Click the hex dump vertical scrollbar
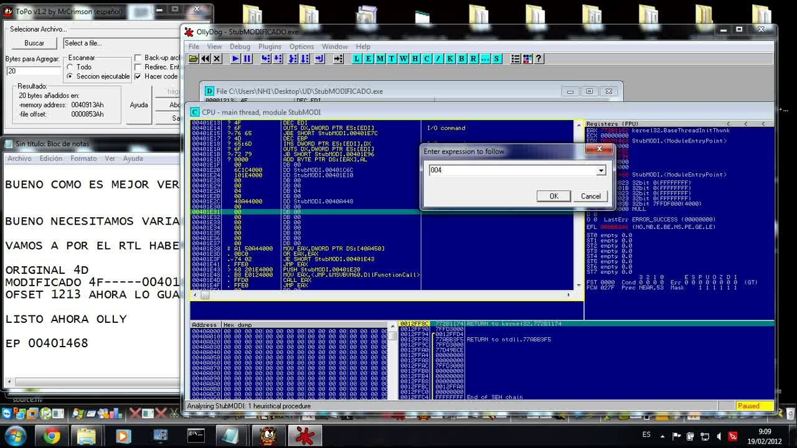The width and height of the screenshot is (797, 448). (392, 362)
